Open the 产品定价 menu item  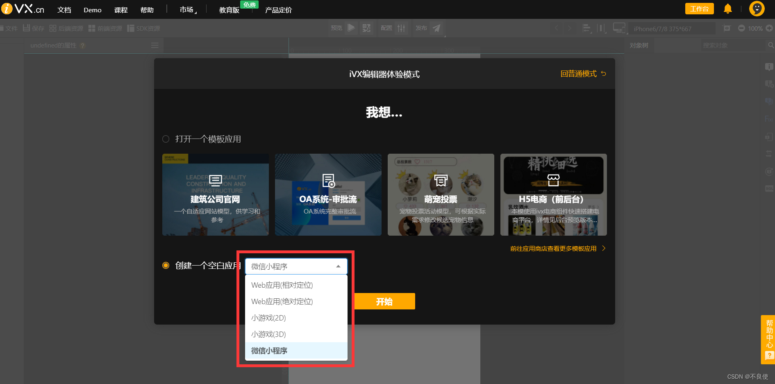[279, 10]
